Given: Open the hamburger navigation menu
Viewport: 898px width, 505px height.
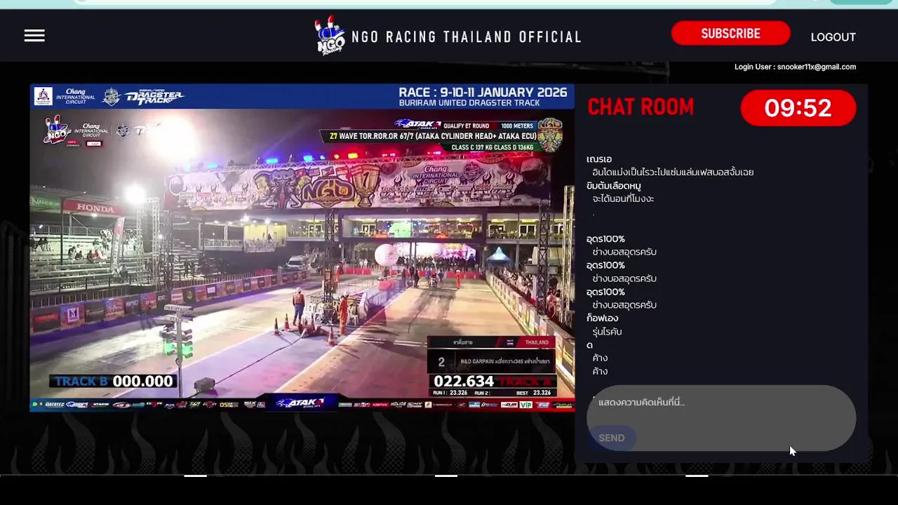Looking at the screenshot, I should pyautogui.click(x=34, y=36).
